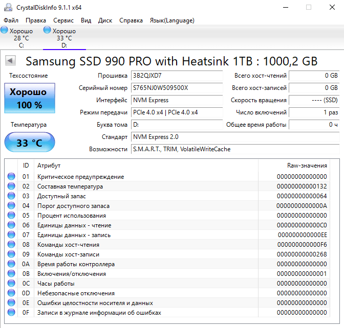The image size is (344, 328).
Task: Select the blue status orb for drive D:
Action: (x=47, y=30)
